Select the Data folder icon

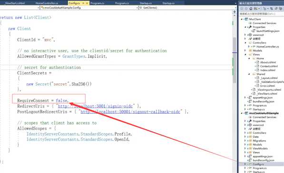click(x=250, y=137)
